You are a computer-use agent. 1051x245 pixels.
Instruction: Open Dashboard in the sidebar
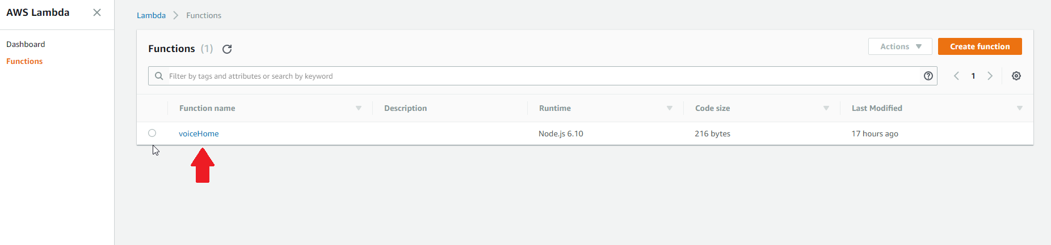(x=26, y=44)
